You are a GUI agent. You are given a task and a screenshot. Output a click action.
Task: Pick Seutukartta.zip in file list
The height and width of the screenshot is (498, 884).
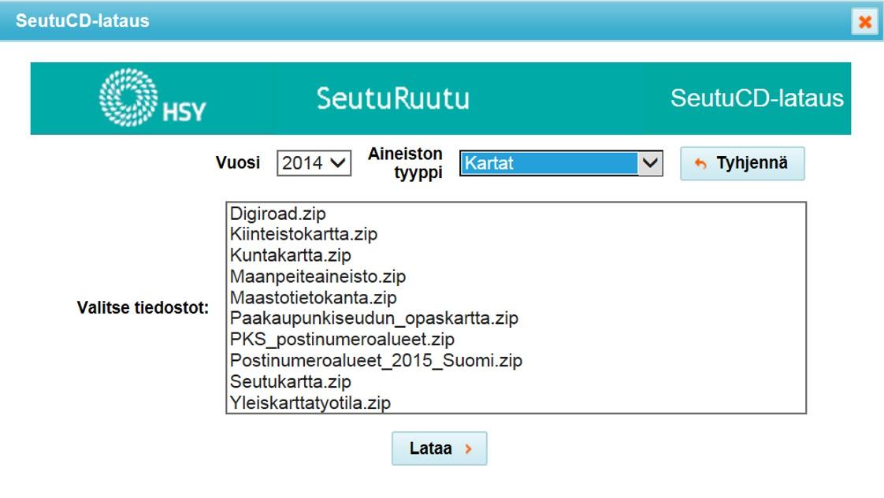290,381
